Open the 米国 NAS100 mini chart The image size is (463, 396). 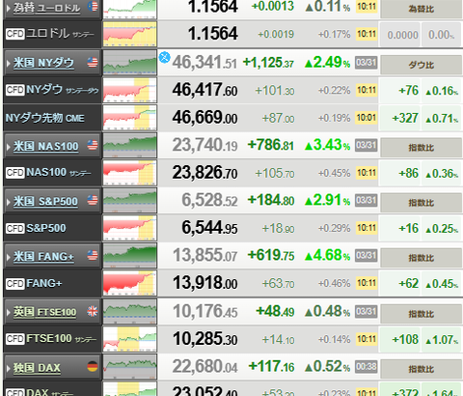(130, 146)
